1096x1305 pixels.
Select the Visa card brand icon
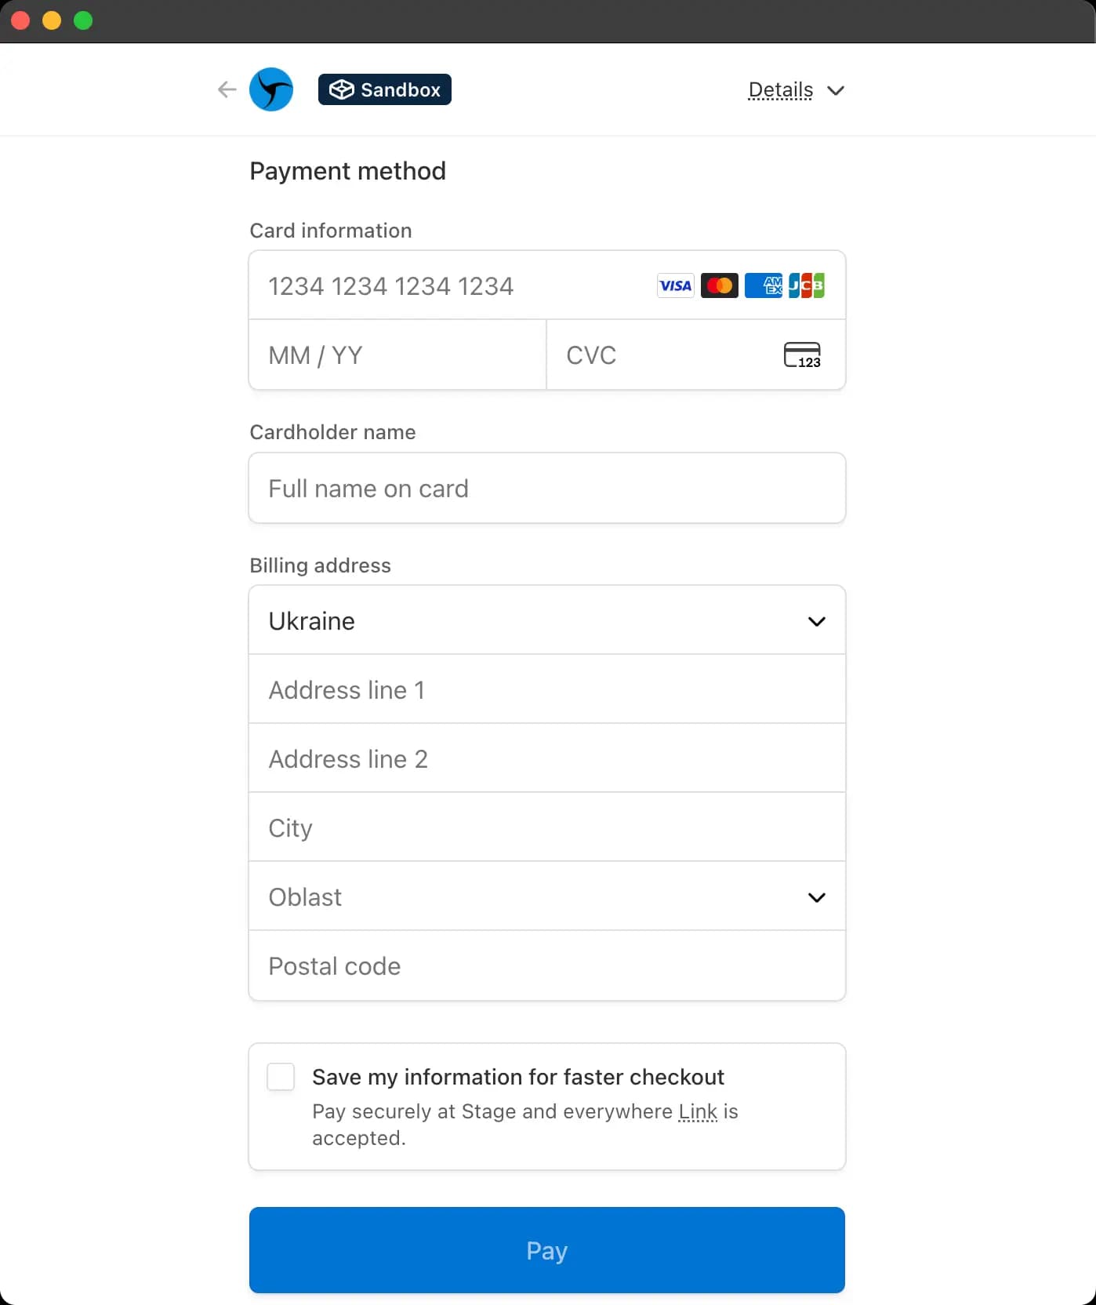coord(675,285)
